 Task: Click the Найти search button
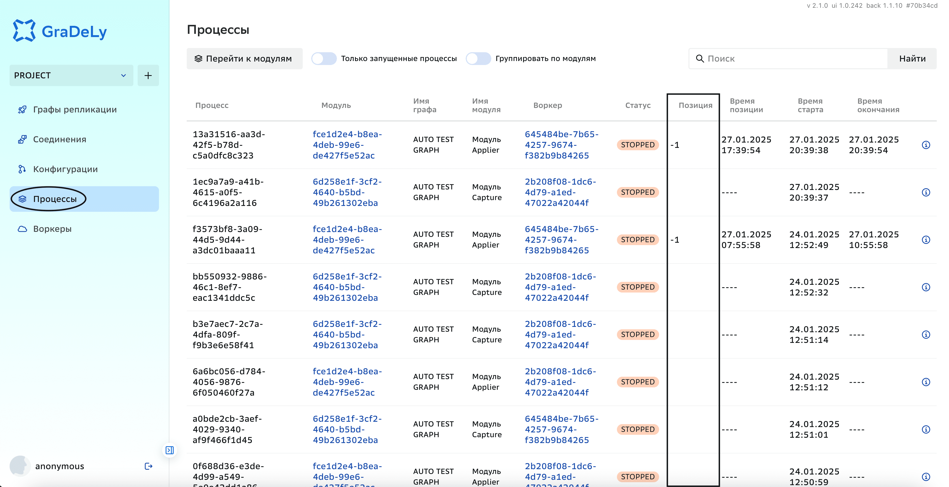pos(912,59)
